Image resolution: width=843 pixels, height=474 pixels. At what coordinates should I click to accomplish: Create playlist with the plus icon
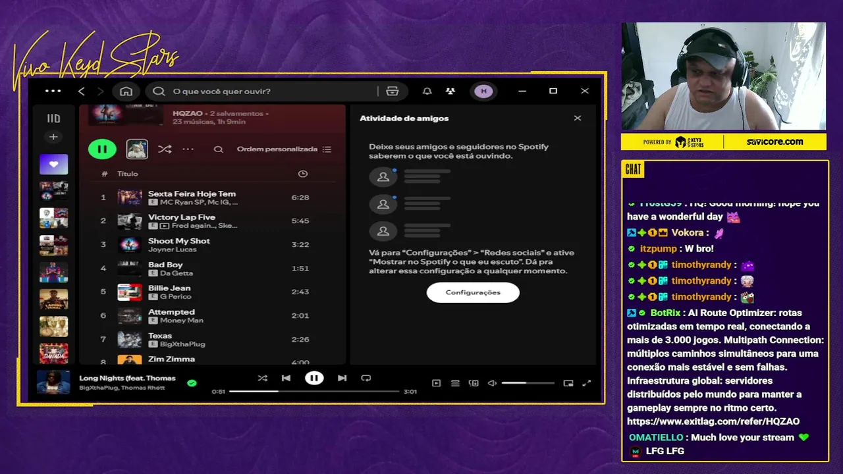click(53, 137)
